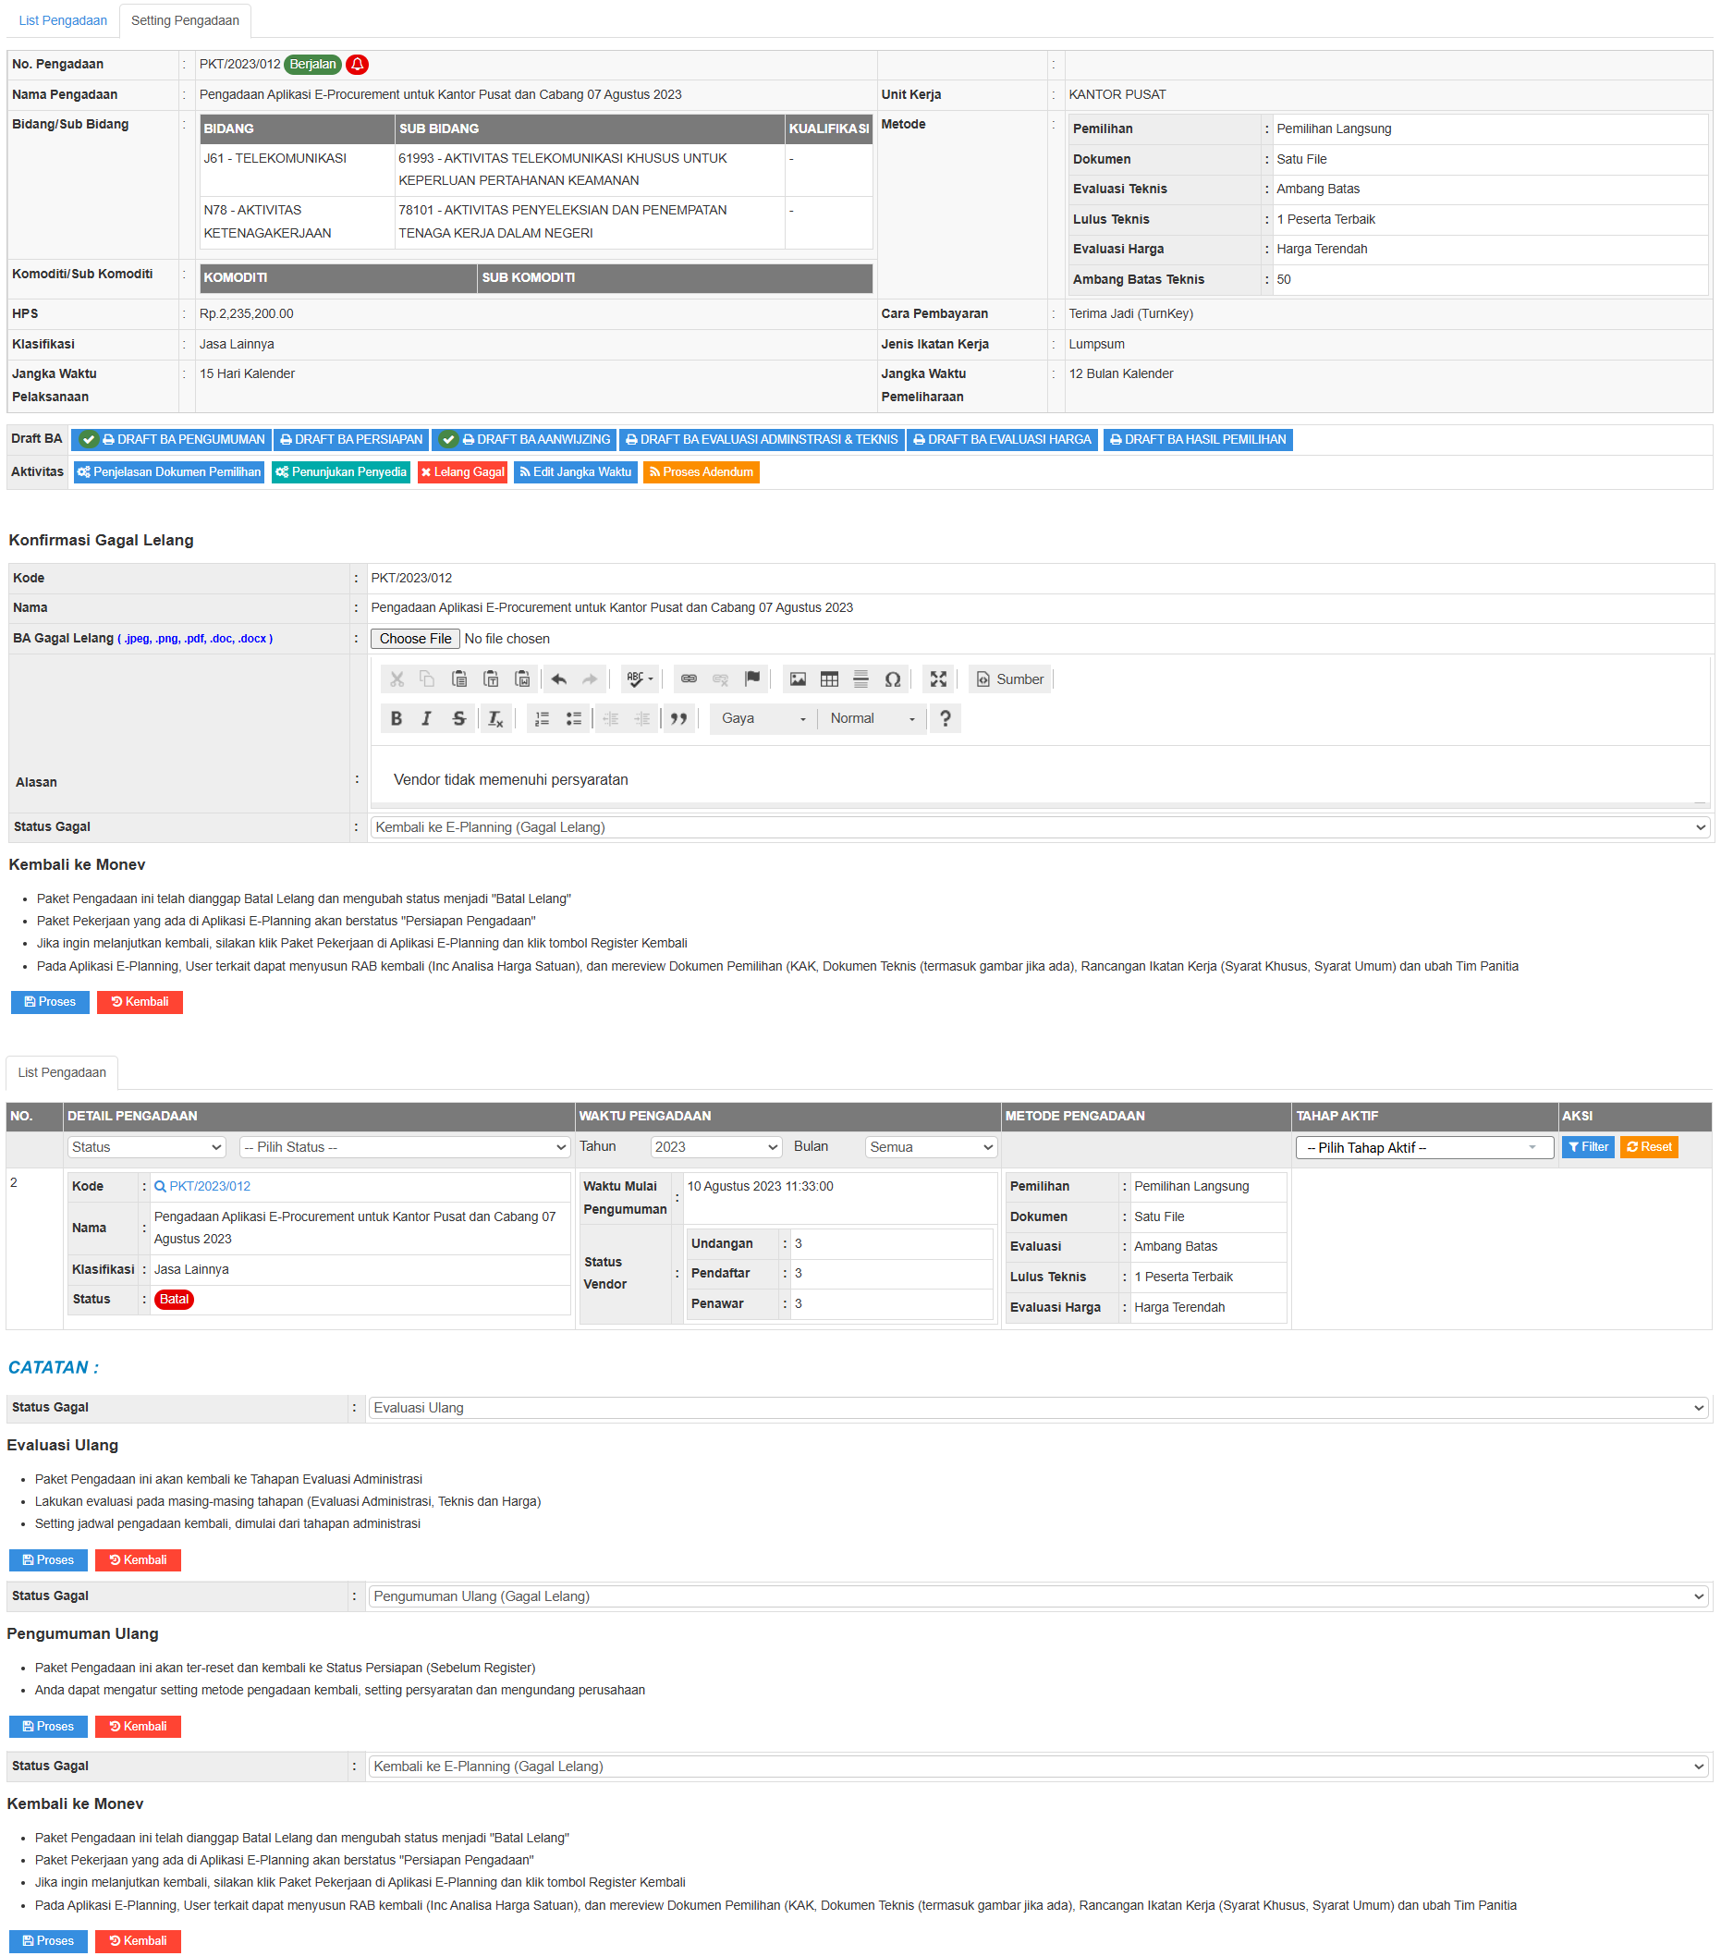Viewport: 1721px width, 1956px height.
Task: Open Draft BA Pengumuman
Action: pos(172,440)
